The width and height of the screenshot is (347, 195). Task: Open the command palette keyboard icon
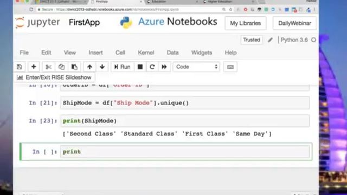(x=230, y=67)
